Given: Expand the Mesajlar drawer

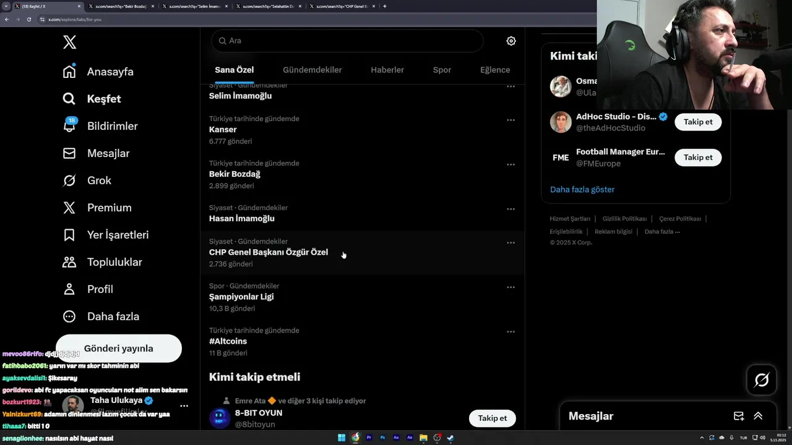Looking at the screenshot, I should (758, 416).
